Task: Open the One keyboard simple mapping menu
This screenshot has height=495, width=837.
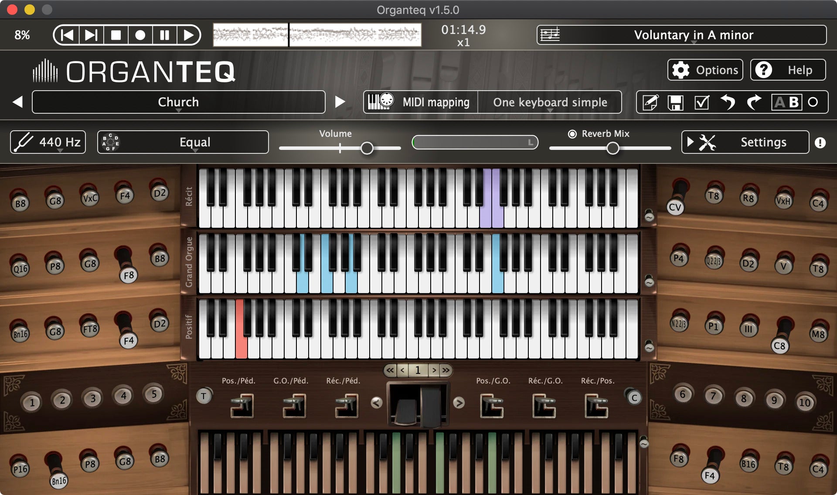Action: [550, 102]
